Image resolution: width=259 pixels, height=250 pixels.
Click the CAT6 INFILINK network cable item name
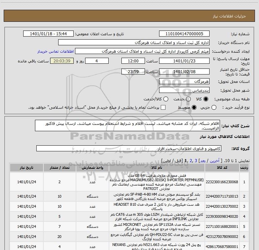(x=157, y=217)
